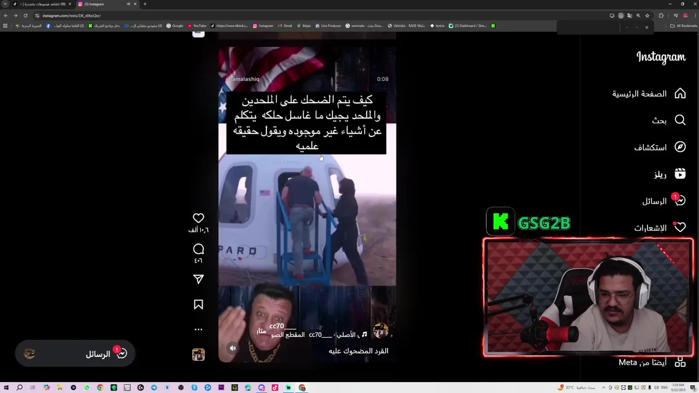This screenshot has width=699, height=393.
Task: Open the browser apps grid icon
Action: pyautogui.click(x=5, y=26)
